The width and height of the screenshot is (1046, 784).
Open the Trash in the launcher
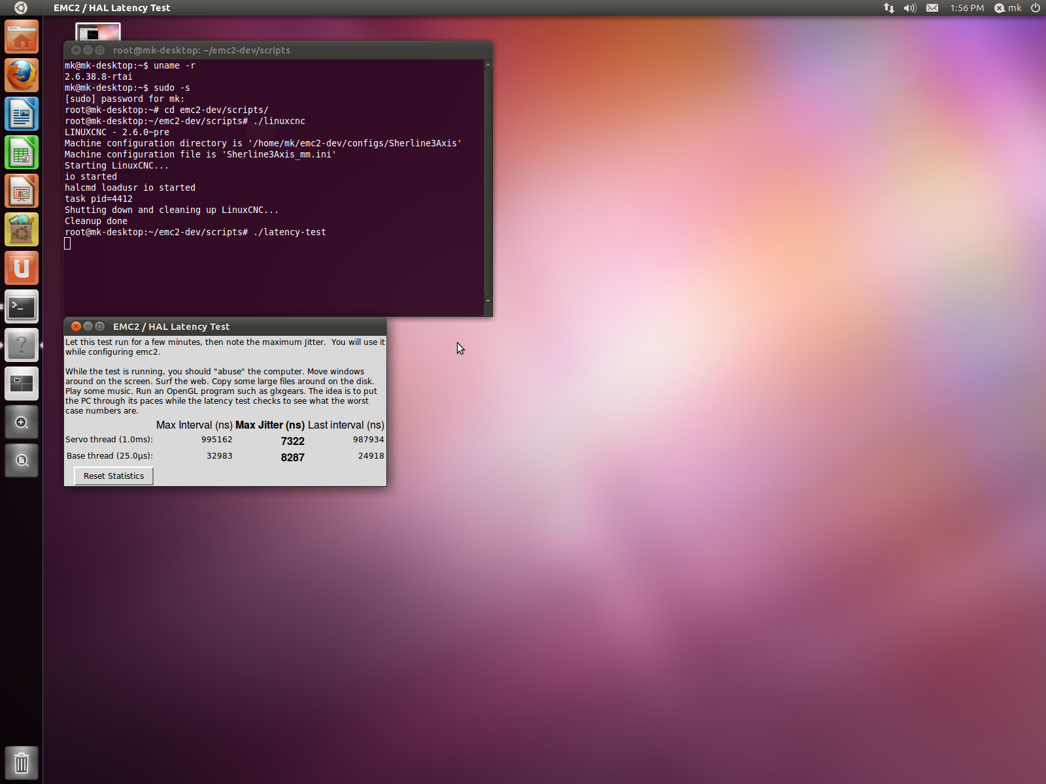point(22,762)
